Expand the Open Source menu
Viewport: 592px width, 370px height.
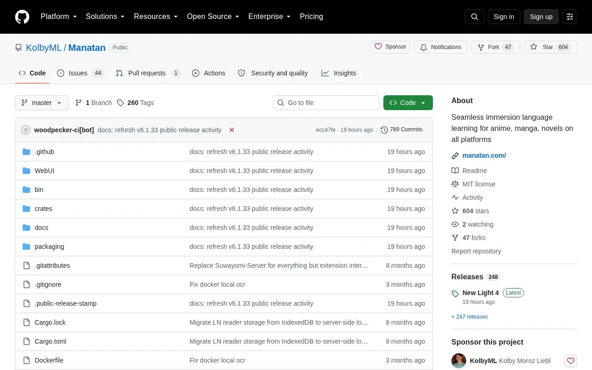[x=213, y=17]
